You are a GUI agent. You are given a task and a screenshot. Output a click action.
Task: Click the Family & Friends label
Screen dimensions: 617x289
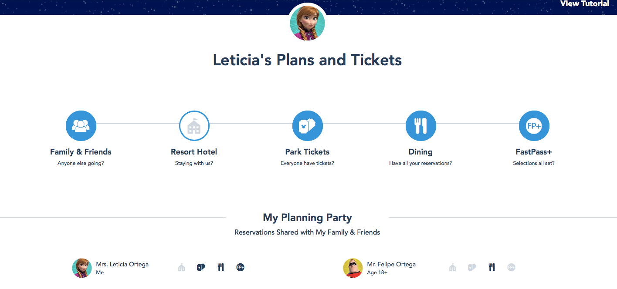pos(81,152)
